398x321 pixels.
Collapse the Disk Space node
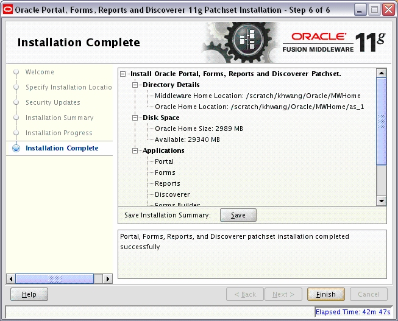[135, 118]
